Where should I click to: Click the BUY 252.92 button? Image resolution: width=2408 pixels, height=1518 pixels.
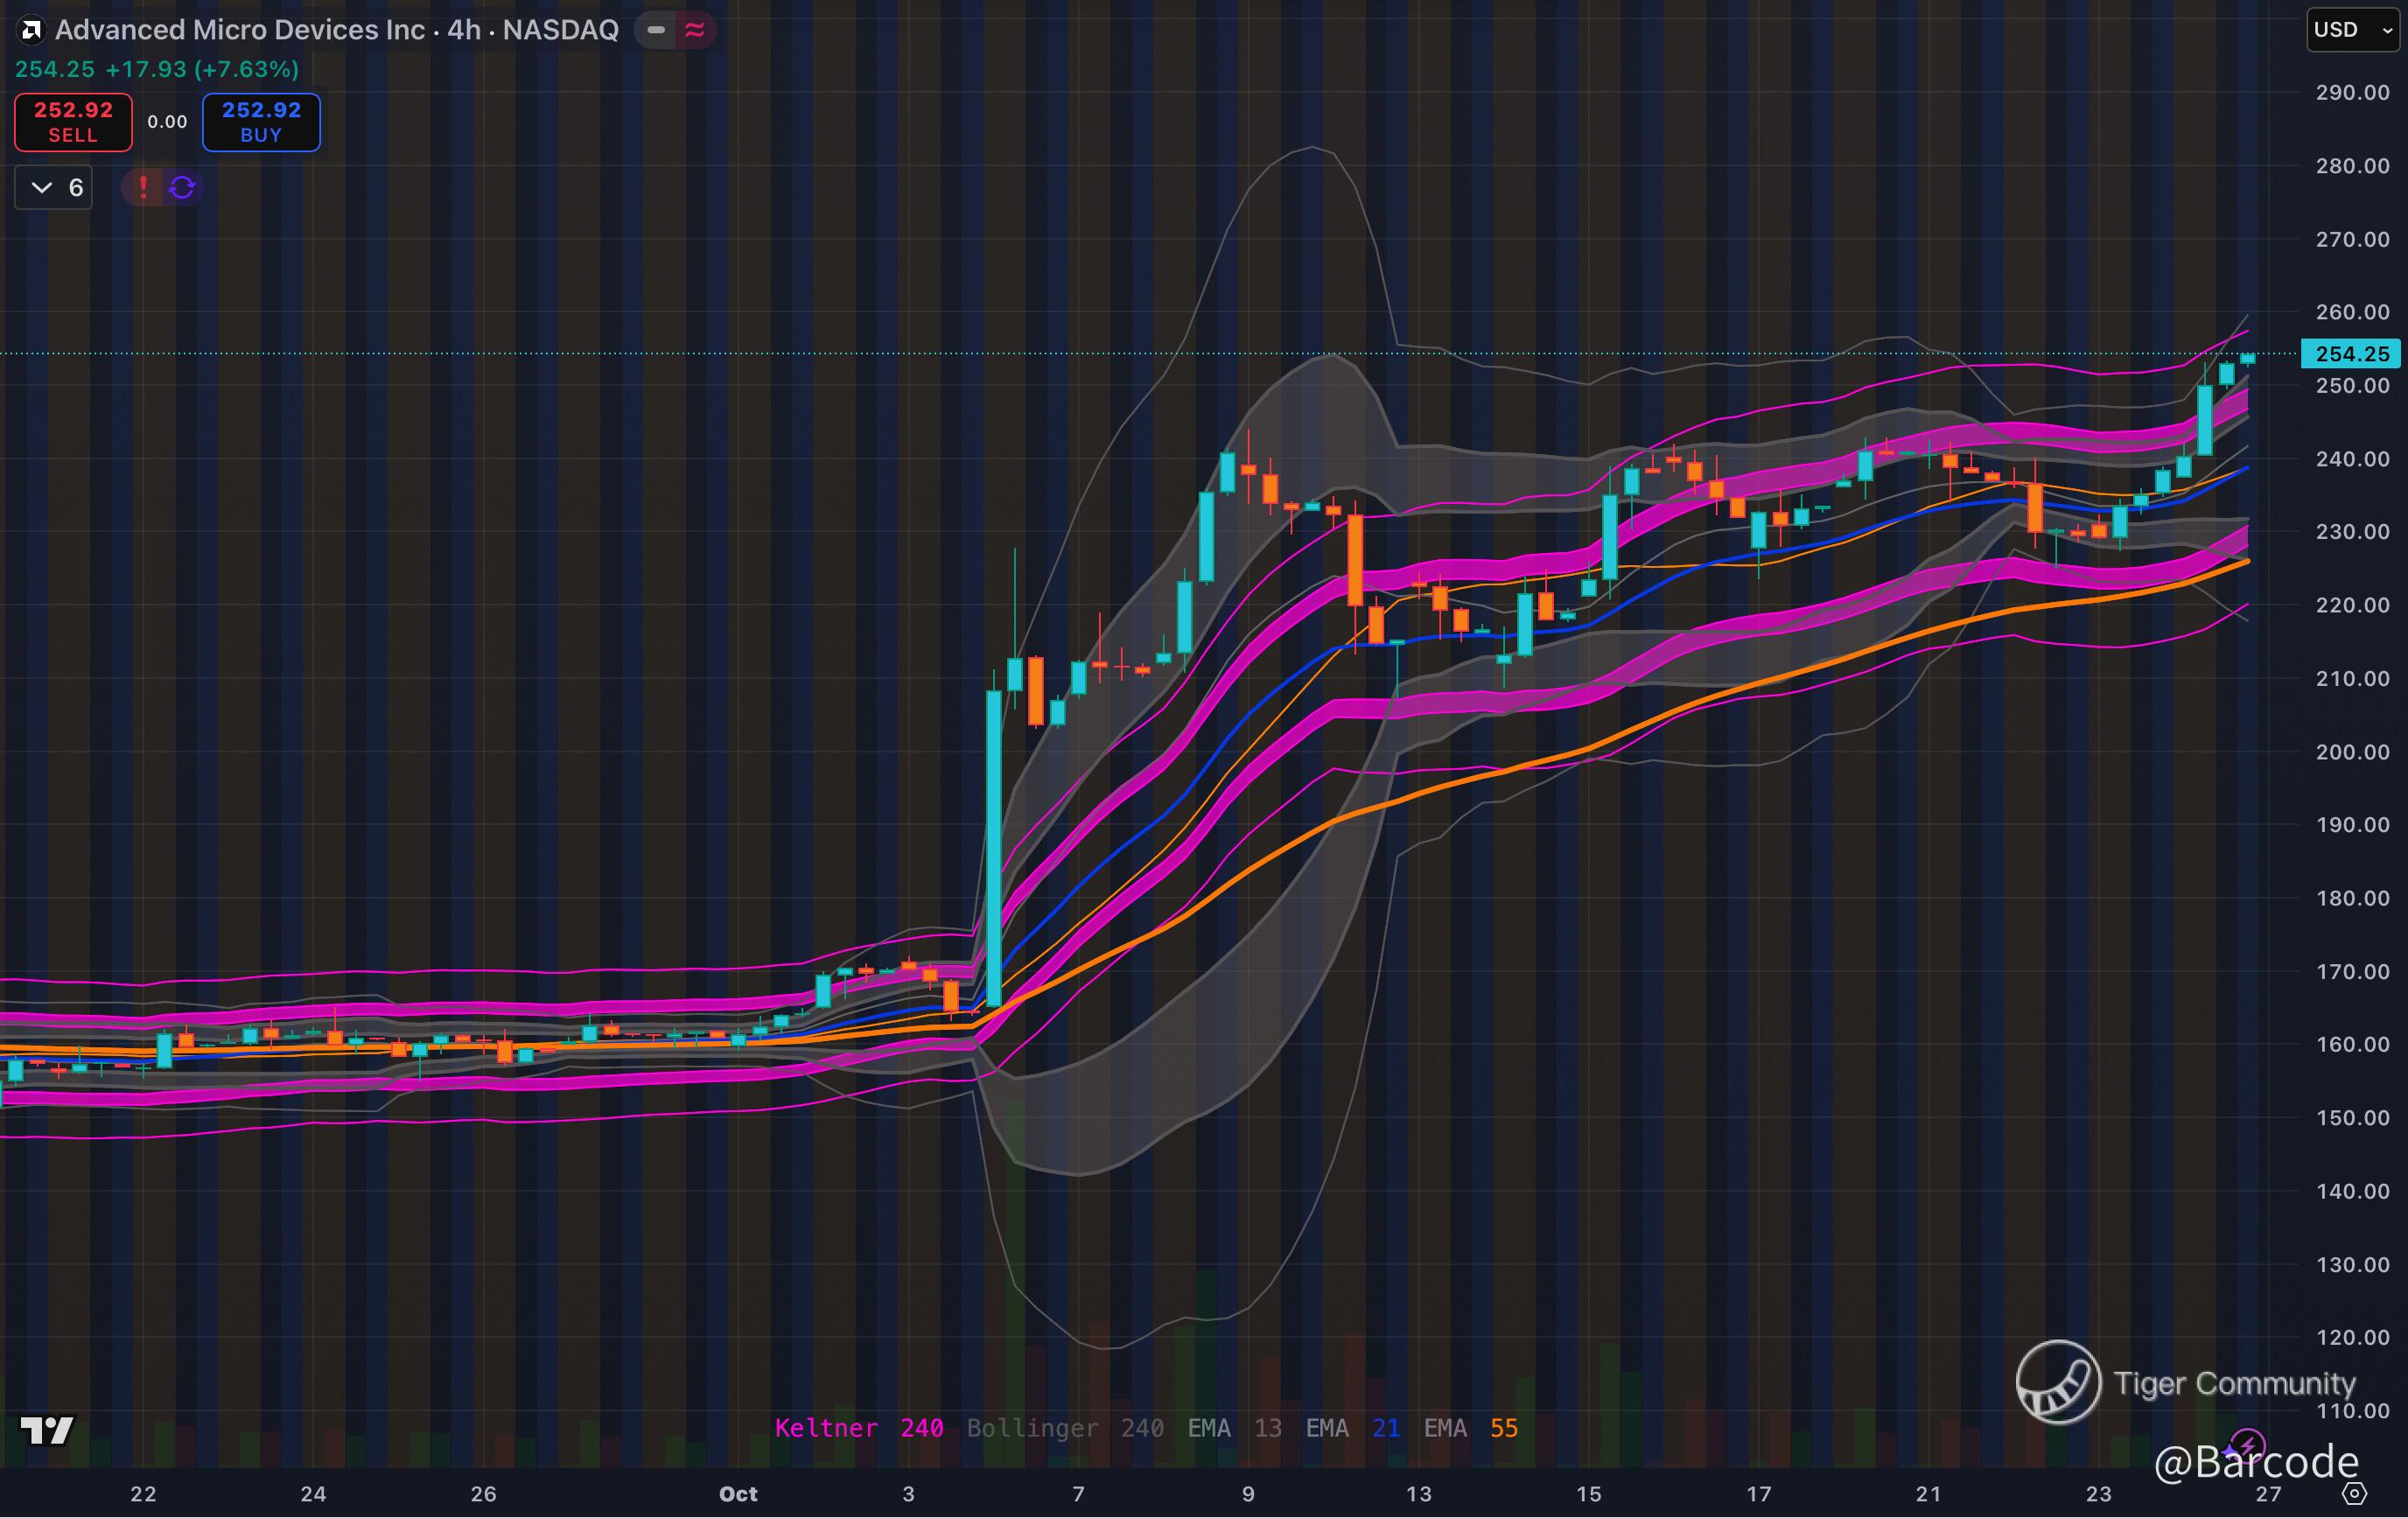click(x=261, y=122)
